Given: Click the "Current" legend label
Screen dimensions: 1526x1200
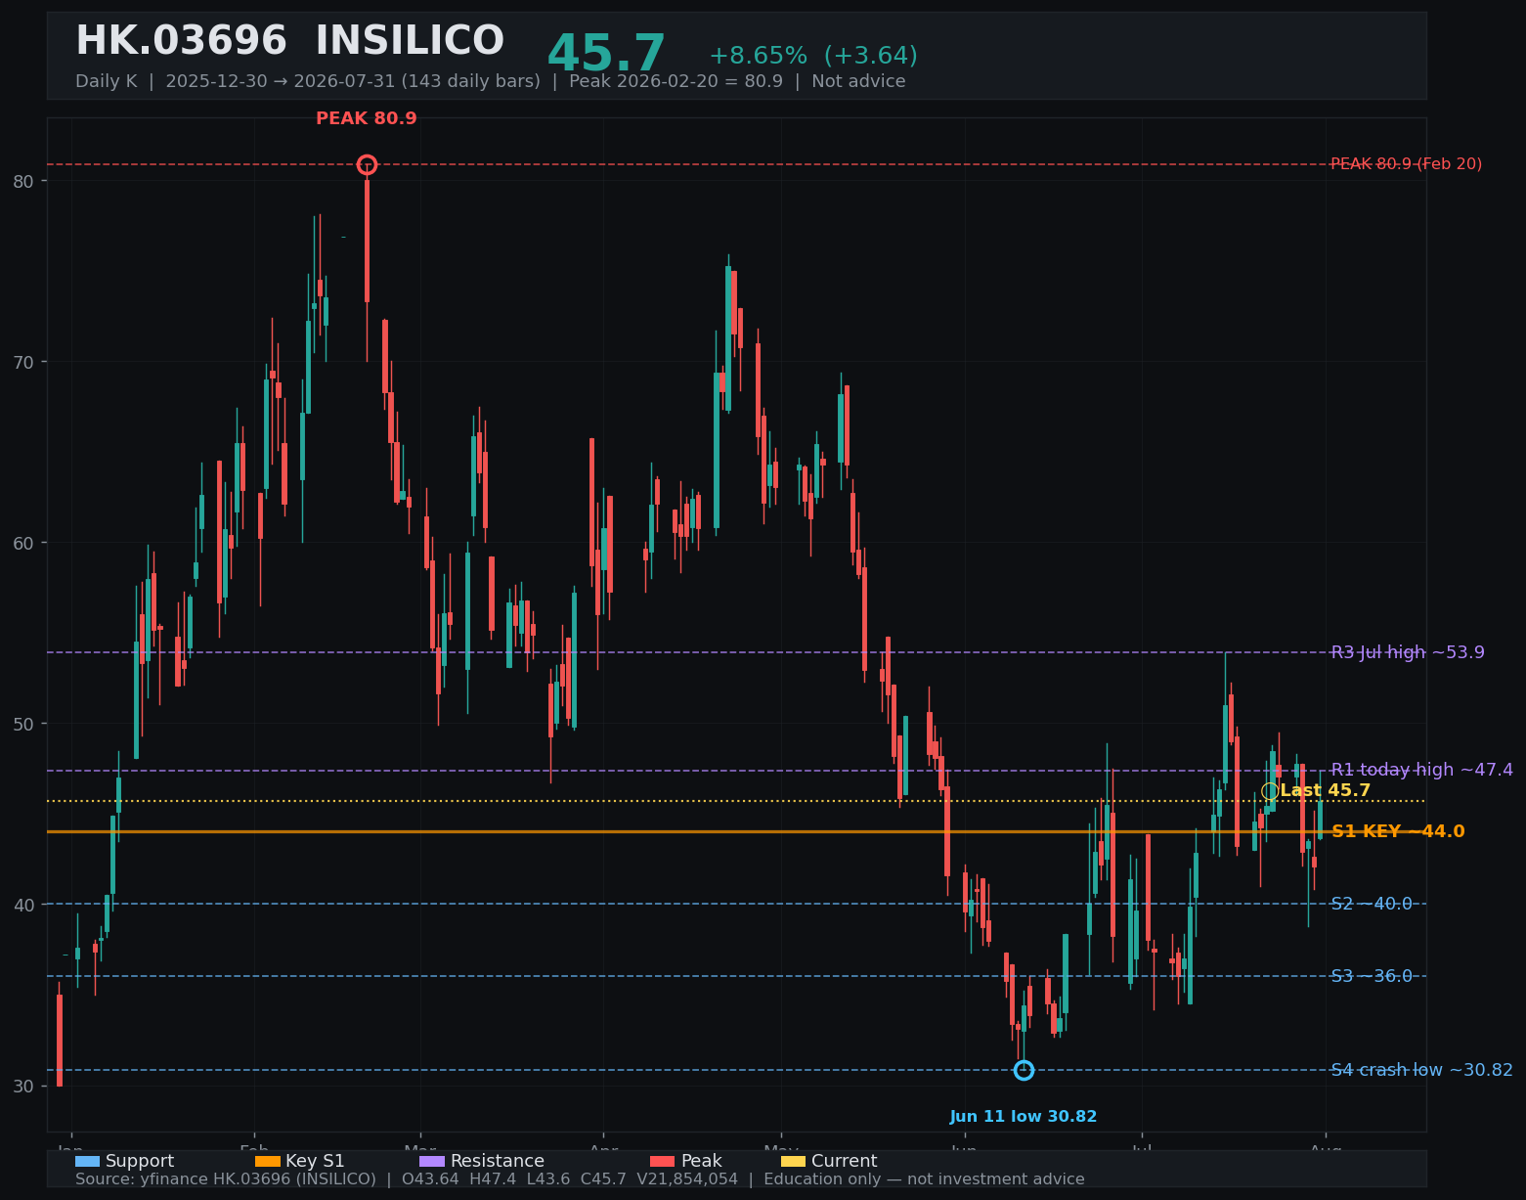Looking at the screenshot, I should click(x=844, y=1161).
